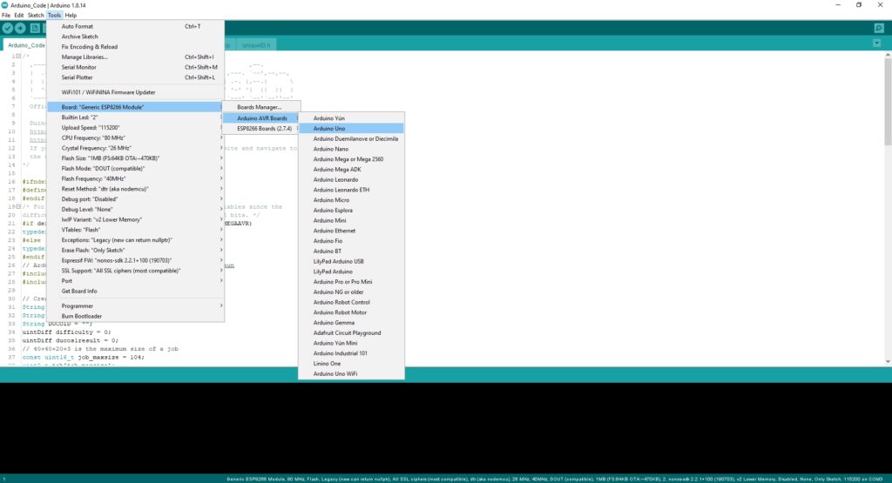Select Archive Sketch menu entry
Screen dimensions: 892x483
[x=135, y=37]
